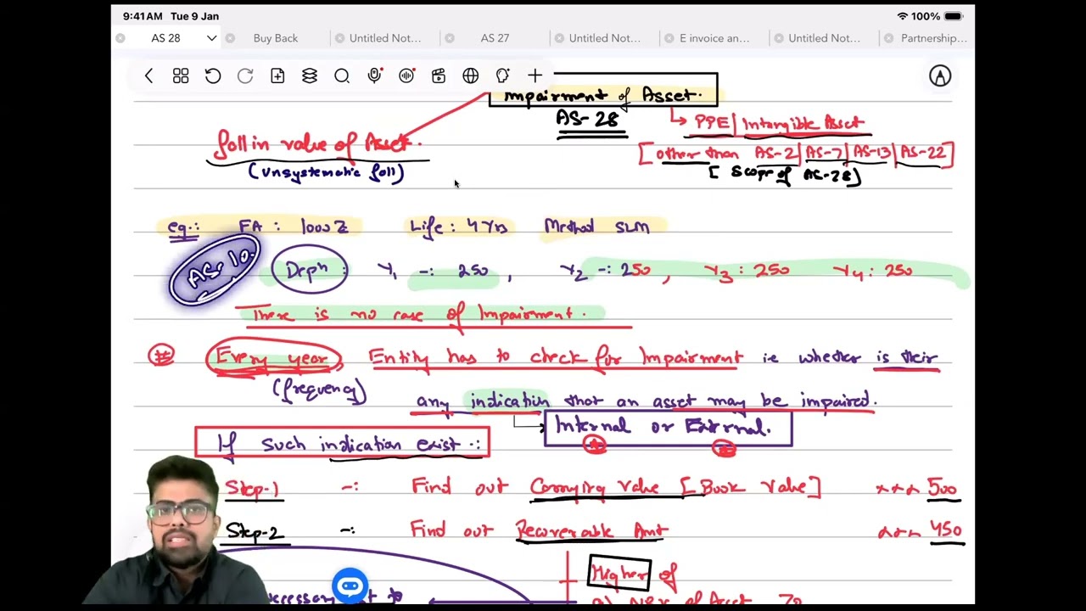Click the plus icon in the toolbar
The width and height of the screenshot is (1086, 611).
coord(535,76)
